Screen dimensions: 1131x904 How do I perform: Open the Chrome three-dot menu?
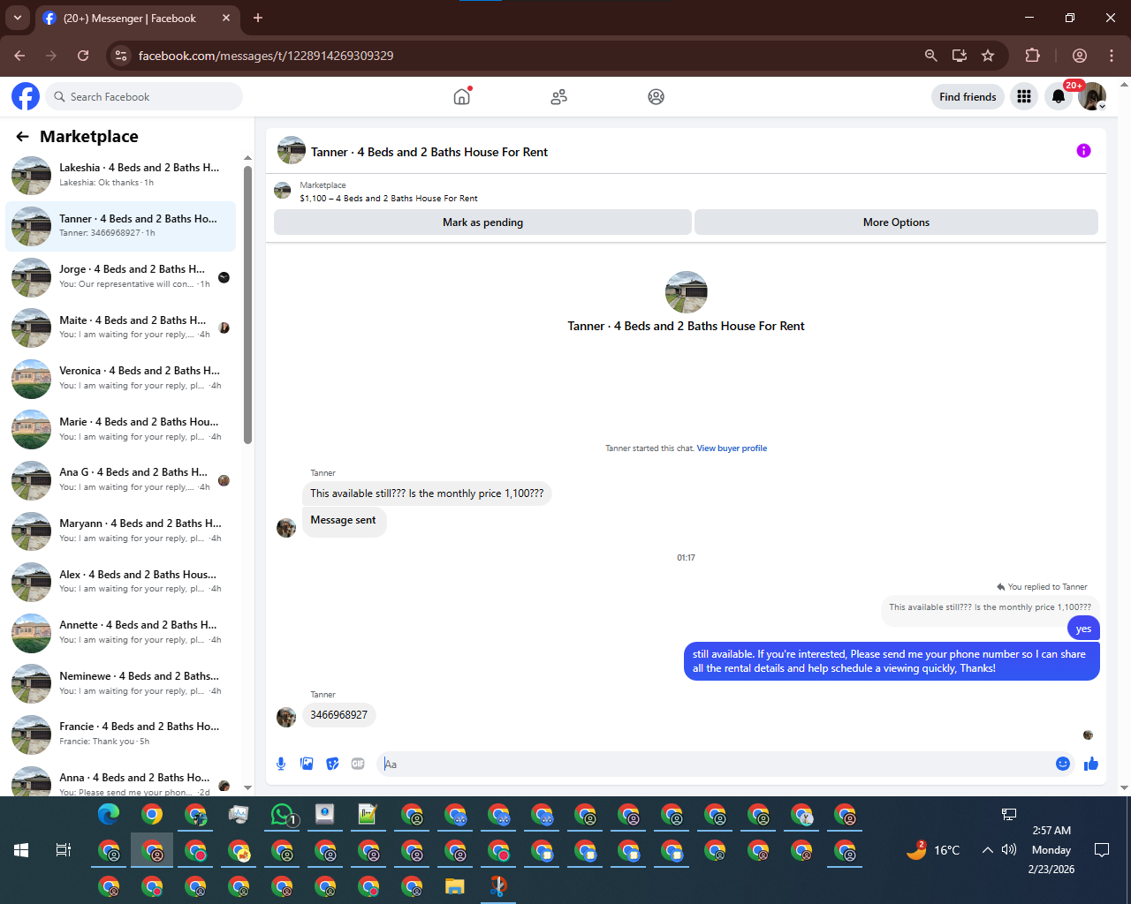(1112, 56)
